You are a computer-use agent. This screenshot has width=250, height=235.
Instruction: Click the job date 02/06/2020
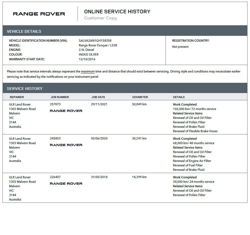click(x=99, y=139)
